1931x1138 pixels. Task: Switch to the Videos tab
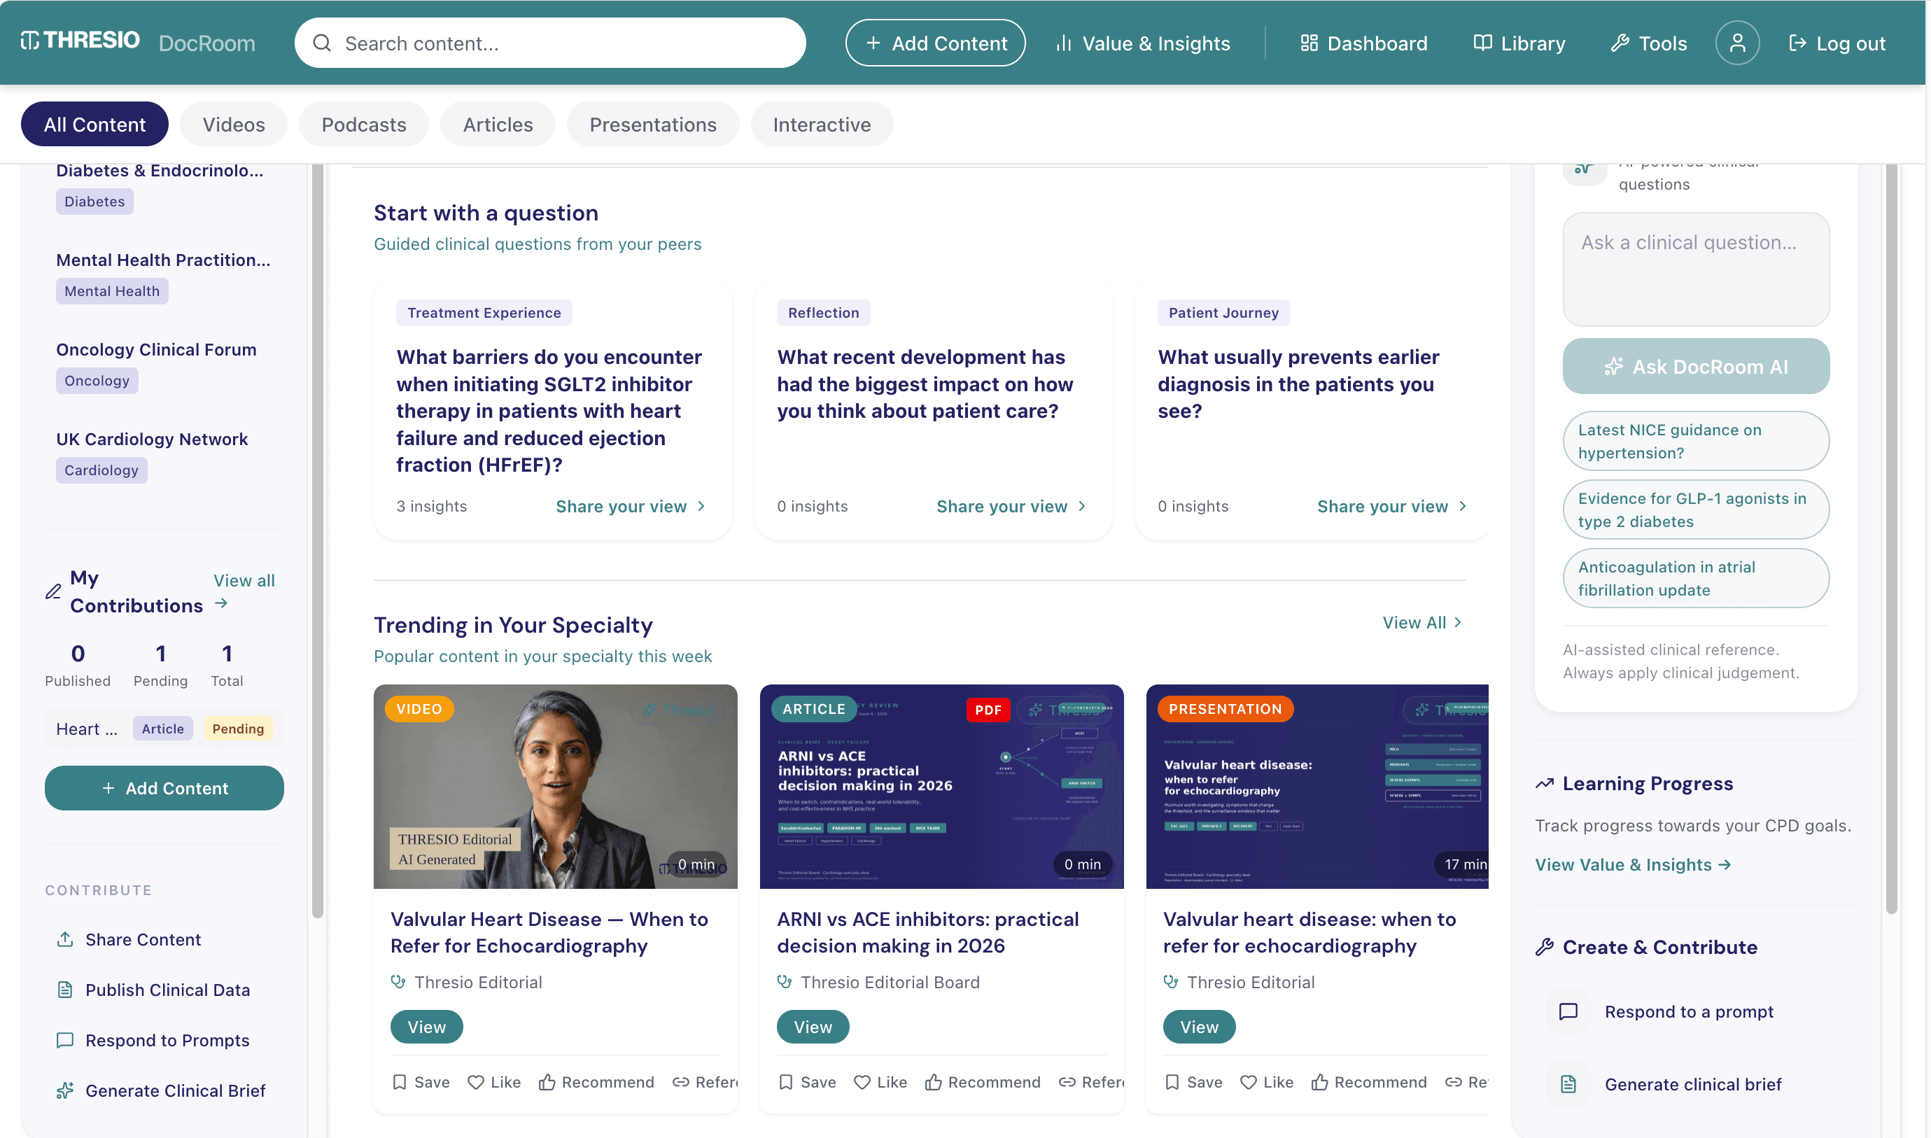pos(233,125)
